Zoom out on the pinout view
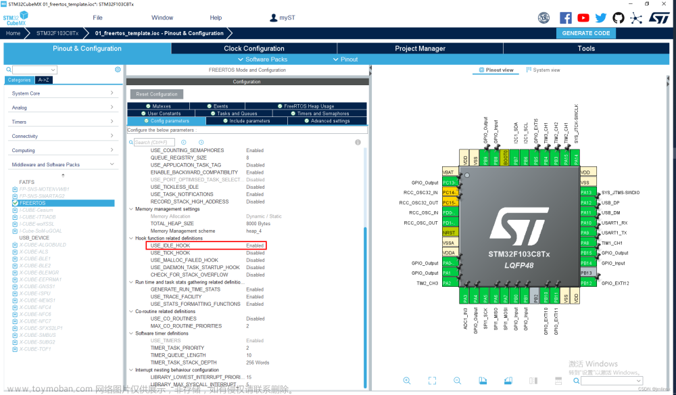This screenshot has height=395, width=676. (457, 380)
